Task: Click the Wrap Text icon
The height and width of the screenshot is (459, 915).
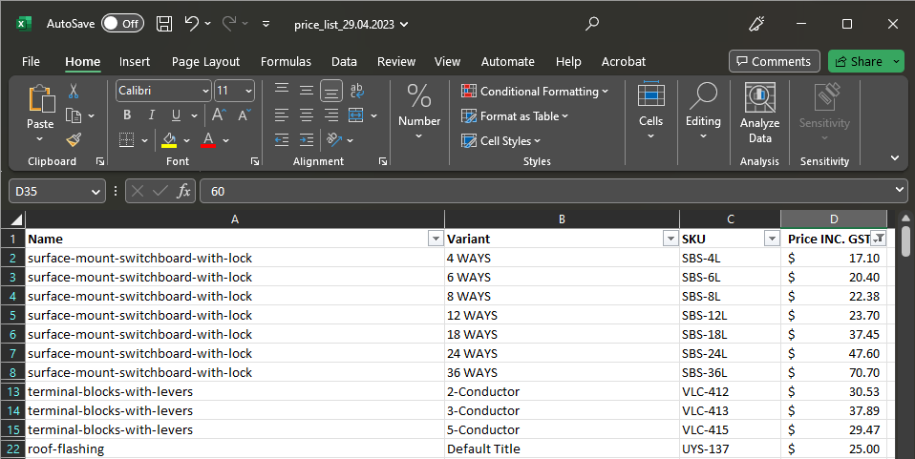Action: pyautogui.click(x=357, y=92)
